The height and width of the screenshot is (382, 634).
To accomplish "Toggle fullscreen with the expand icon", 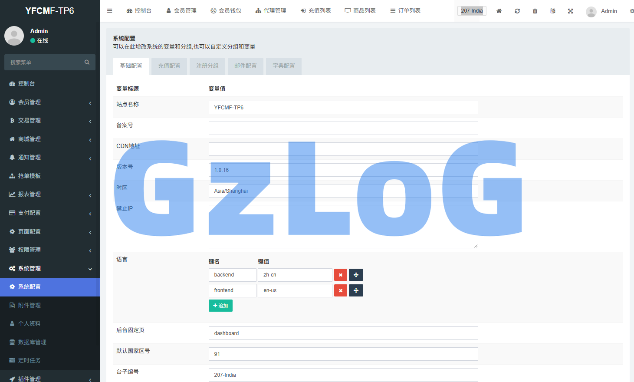I will click(571, 11).
